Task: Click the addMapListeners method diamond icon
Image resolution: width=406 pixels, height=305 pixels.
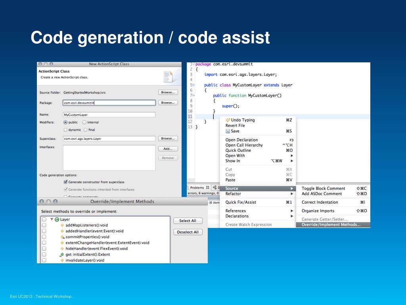Action: (62, 226)
